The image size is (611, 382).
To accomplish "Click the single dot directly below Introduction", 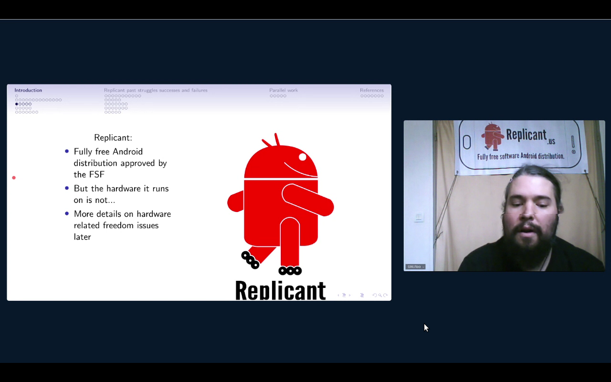I will click(x=17, y=96).
